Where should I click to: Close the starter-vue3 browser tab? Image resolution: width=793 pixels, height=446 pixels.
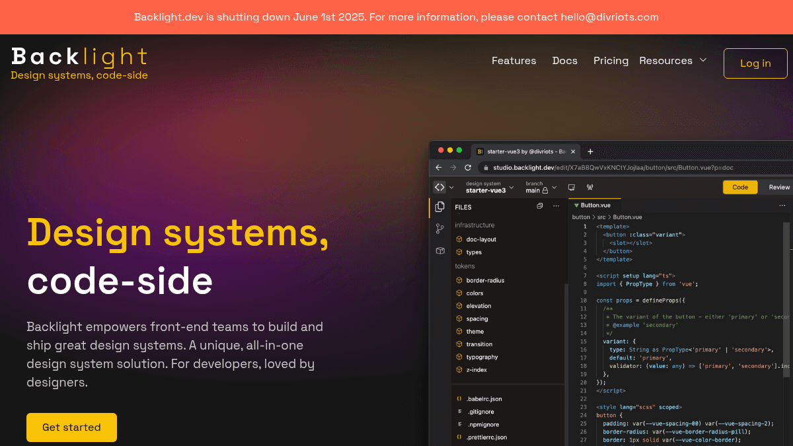pyautogui.click(x=574, y=151)
